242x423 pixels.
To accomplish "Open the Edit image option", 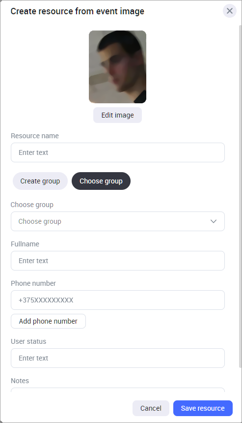I will point(118,115).
